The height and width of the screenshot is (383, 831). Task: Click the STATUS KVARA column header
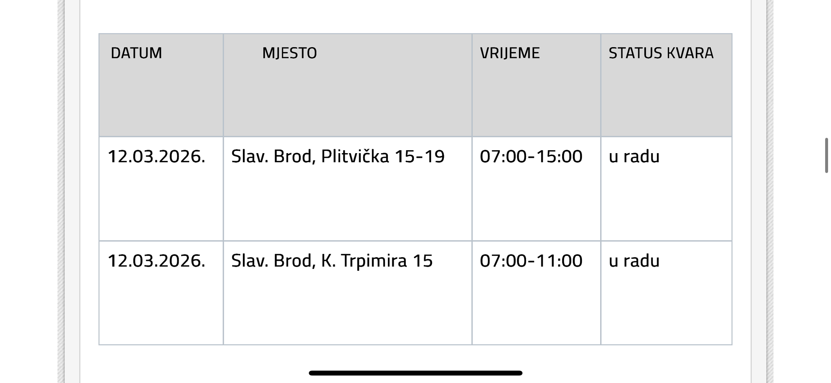[661, 53]
